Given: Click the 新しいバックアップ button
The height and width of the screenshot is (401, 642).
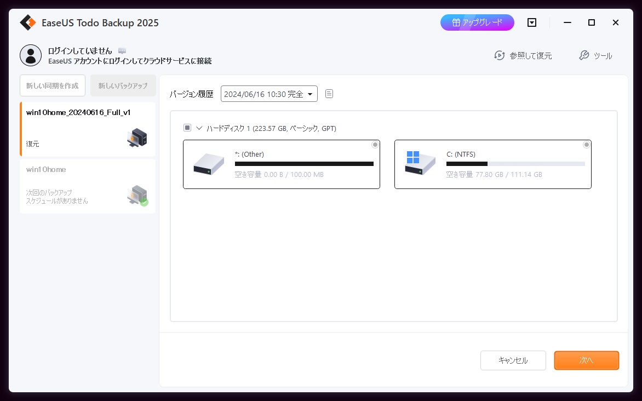Looking at the screenshot, I should [123, 85].
